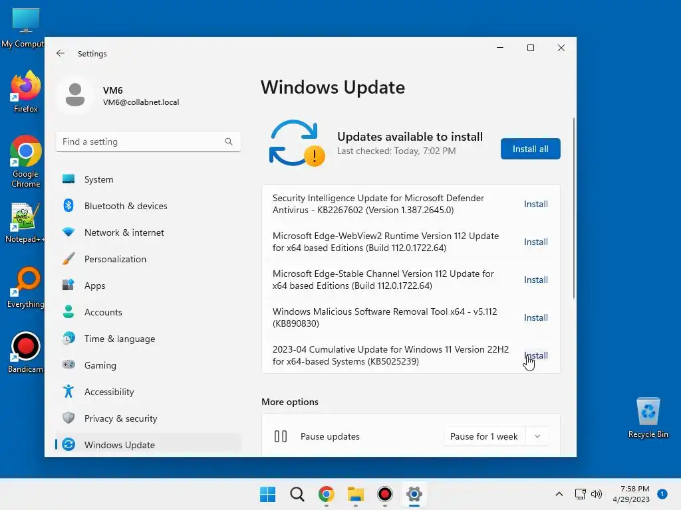Open the Firefox desktop shortcut
681x510 pixels.
click(25, 92)
